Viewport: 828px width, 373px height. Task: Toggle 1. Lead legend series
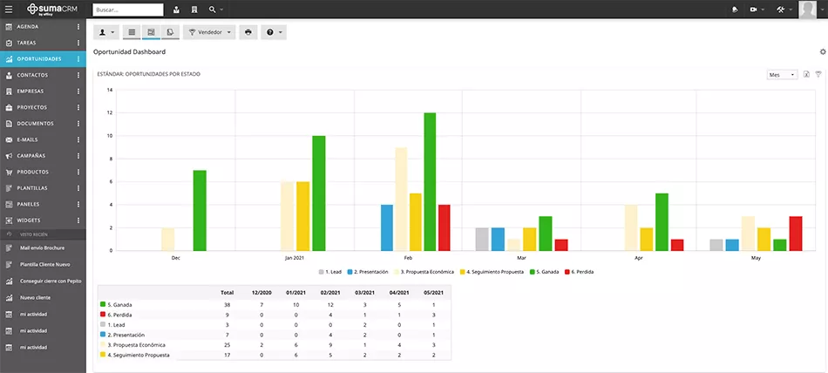(x=330, y=272)
